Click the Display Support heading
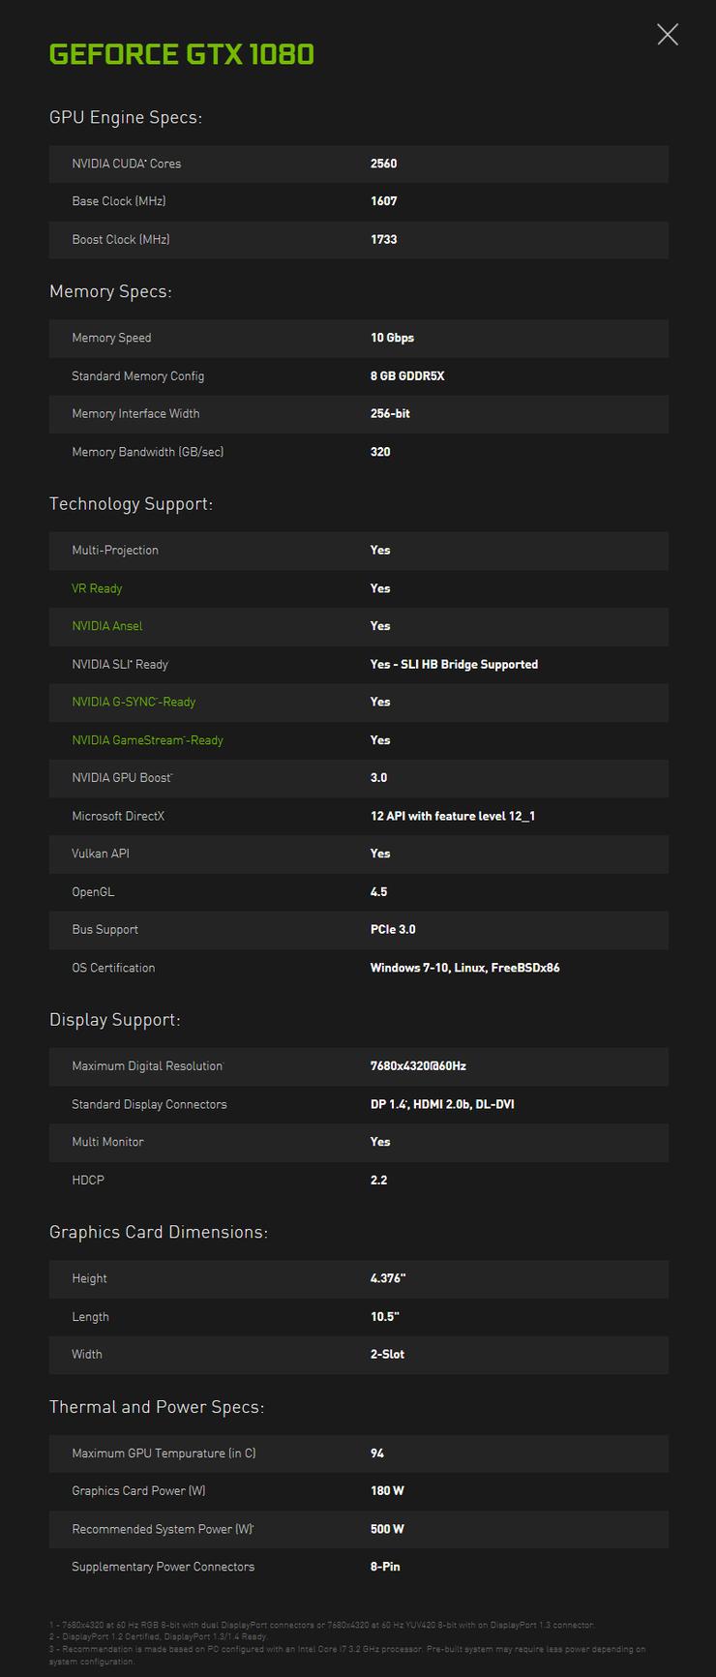 tap(115, 1020)
